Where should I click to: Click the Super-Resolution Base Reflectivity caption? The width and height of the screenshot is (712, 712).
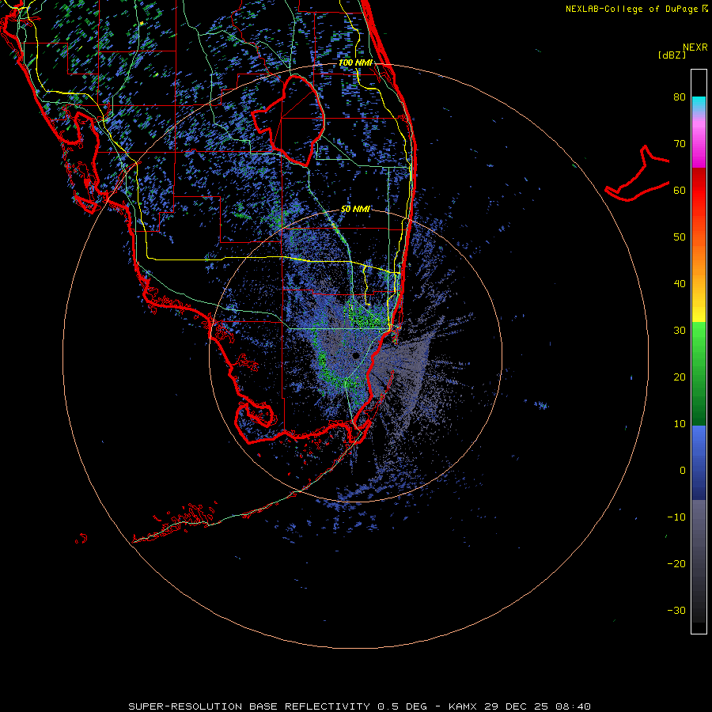coord(359,706)
